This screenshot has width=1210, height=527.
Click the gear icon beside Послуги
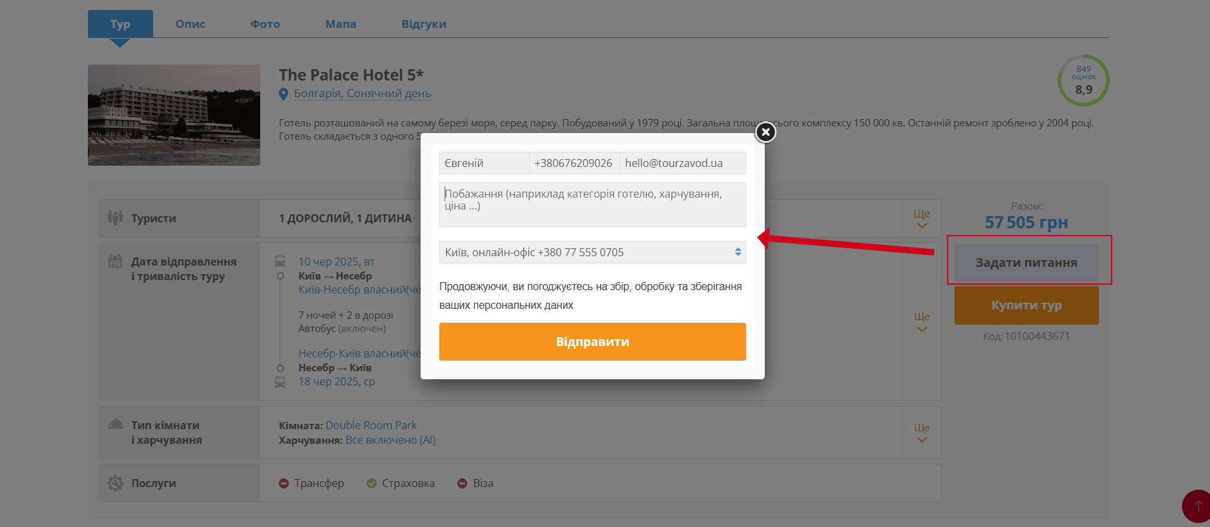pos(116,483)
